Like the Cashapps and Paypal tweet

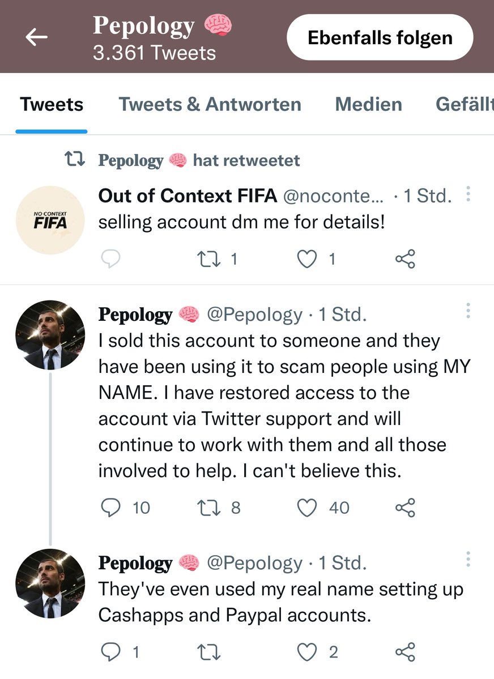(307, 652)
